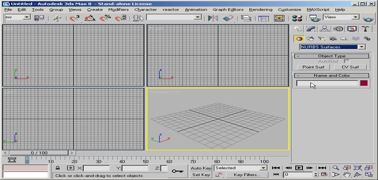Click the Quick Render teapot icon
378x180 pixels.
(368, 19)
